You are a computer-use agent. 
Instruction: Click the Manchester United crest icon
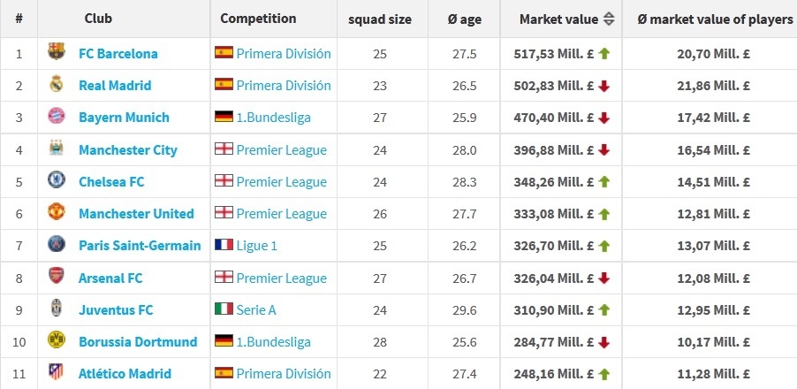click(57, 213)
